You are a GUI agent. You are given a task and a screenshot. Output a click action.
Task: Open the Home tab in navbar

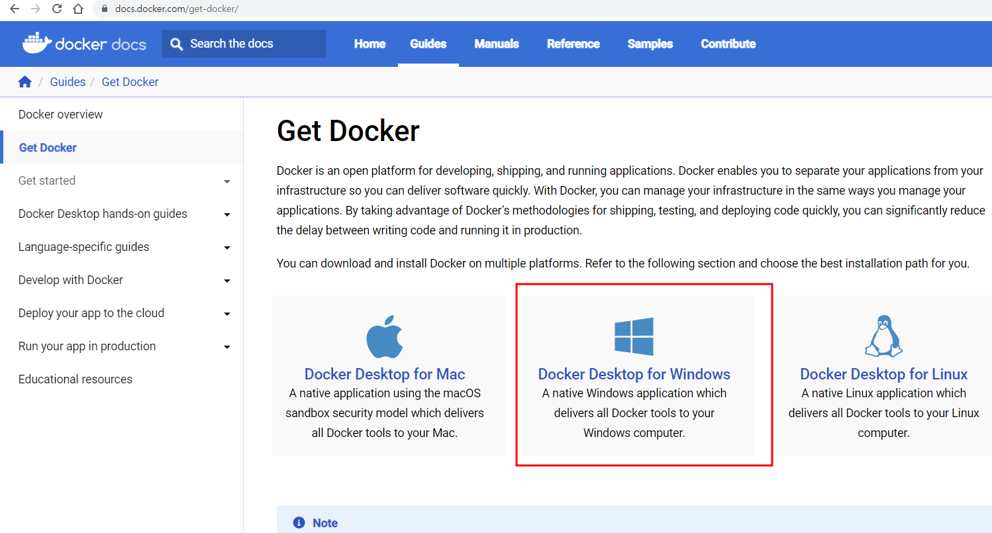370,44
